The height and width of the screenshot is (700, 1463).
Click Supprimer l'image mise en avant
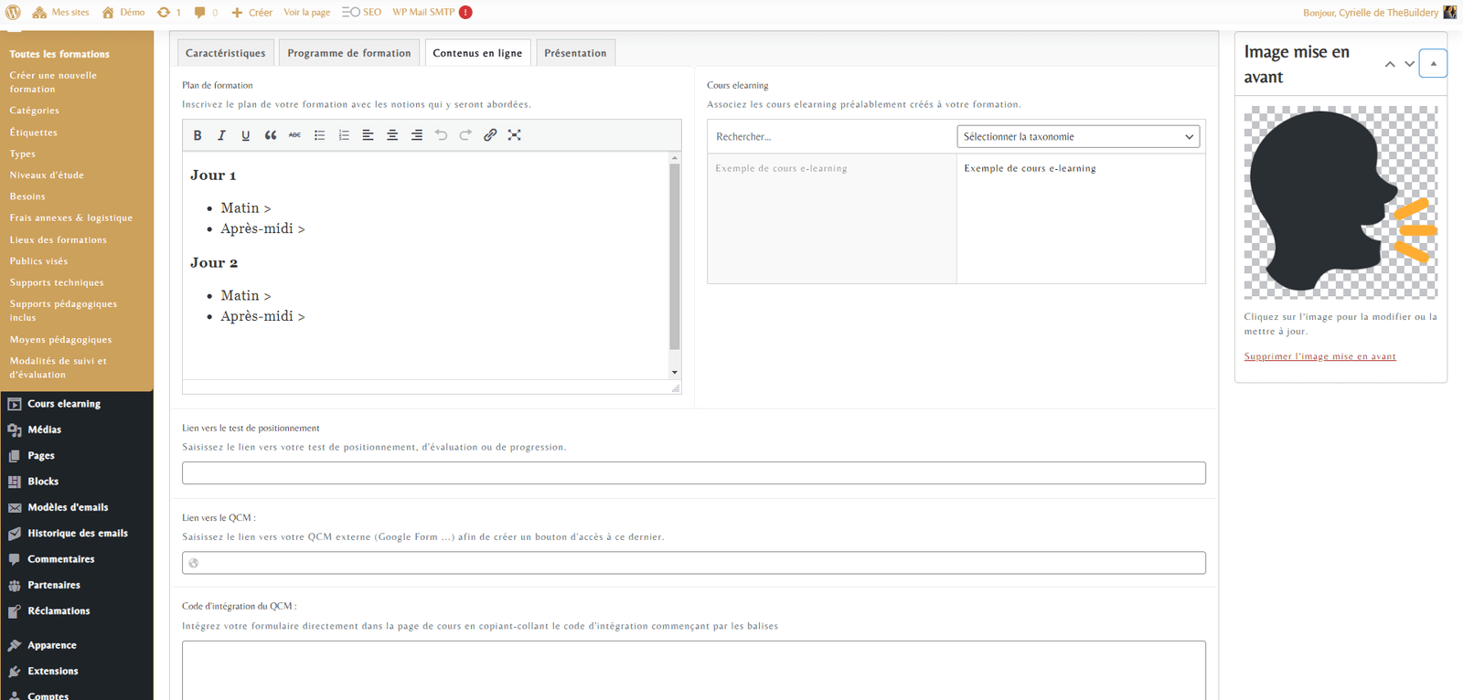pos(1319,356)
